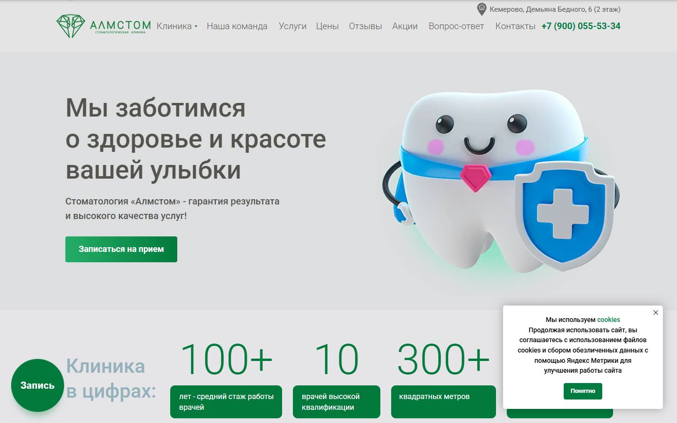Image resolution: width=677 pixels, height=423 pixels.
Task: Close the cookies notice with the X
Action: (656, 313)
